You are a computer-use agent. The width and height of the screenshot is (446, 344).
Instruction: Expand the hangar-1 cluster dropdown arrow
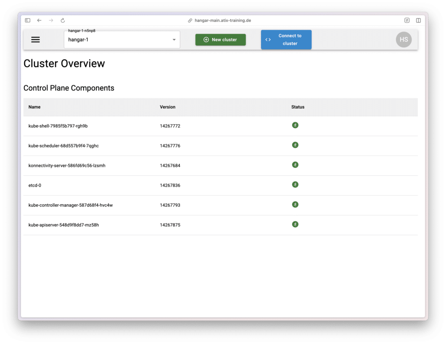tap(174, 40)
